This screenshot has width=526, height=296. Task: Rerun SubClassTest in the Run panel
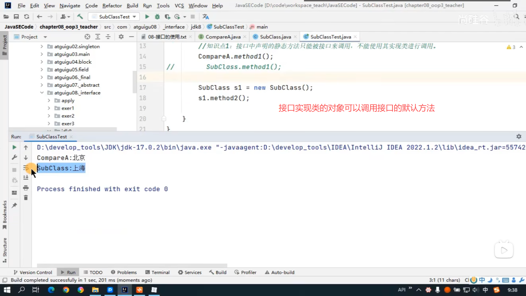[x=15, y=147]
